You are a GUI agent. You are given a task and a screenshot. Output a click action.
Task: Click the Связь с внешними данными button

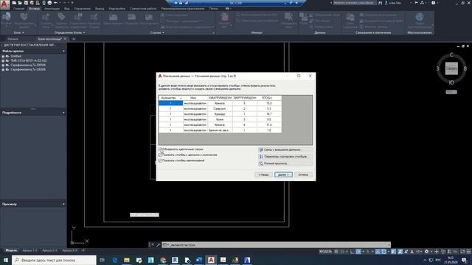click(285, 149)
